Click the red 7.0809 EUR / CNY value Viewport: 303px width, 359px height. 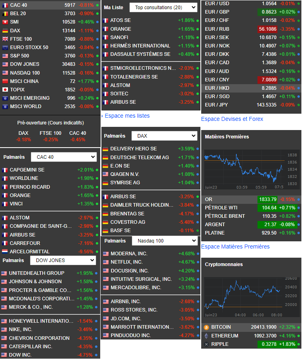(x=267, y=80)
